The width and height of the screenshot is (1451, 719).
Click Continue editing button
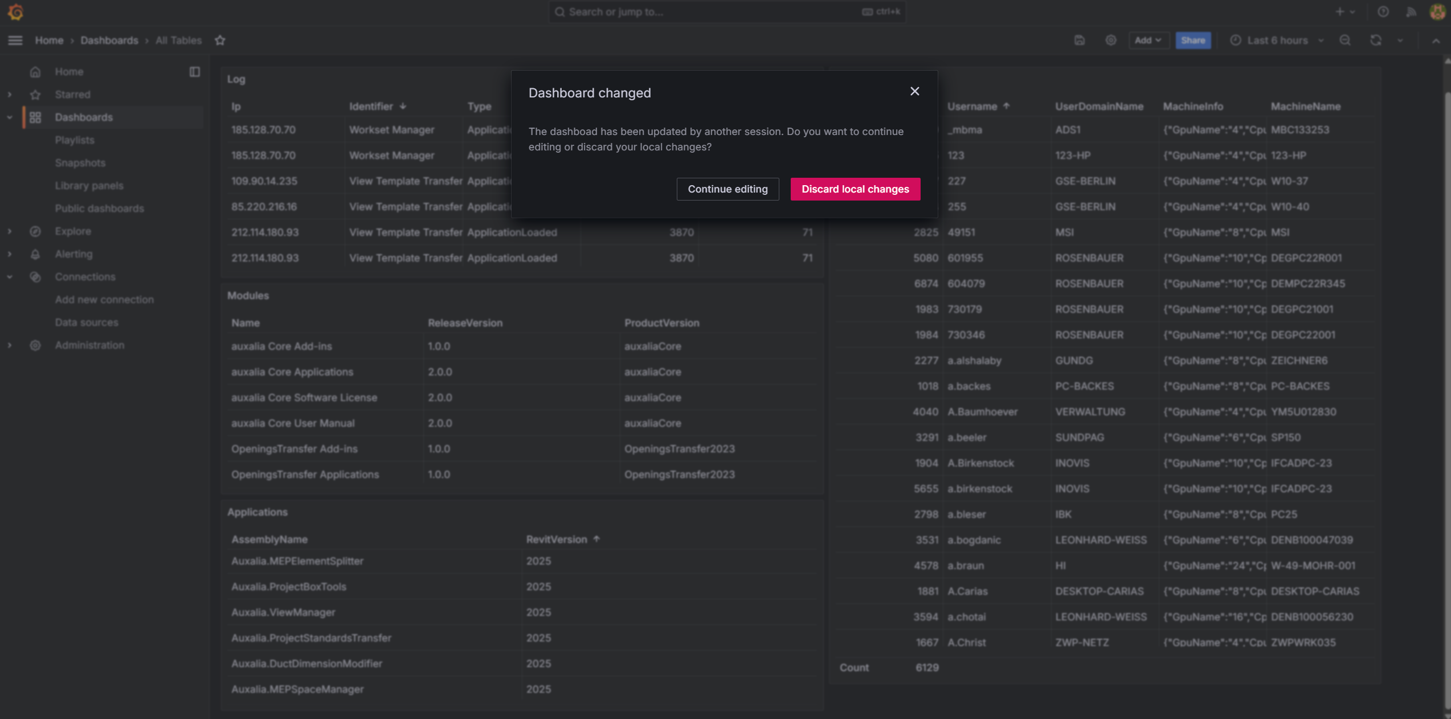point(727,189)
